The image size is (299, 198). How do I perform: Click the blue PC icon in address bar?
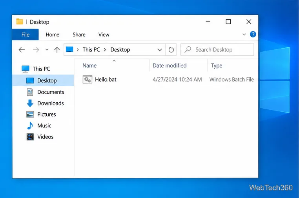[x=69, y=49]
